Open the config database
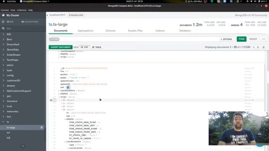The width and height of the screenshot is (269, 151). click(x=10, y=75)
